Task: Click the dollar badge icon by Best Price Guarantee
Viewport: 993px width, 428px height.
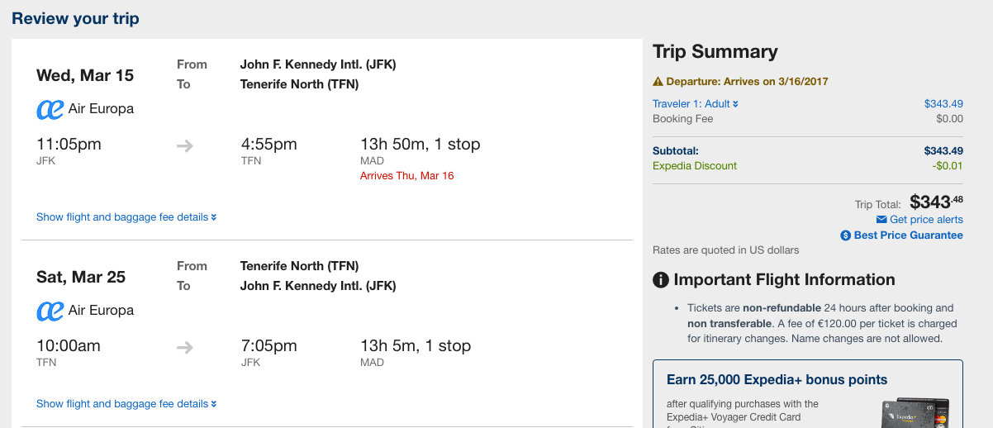Action: tap(845, 235)
